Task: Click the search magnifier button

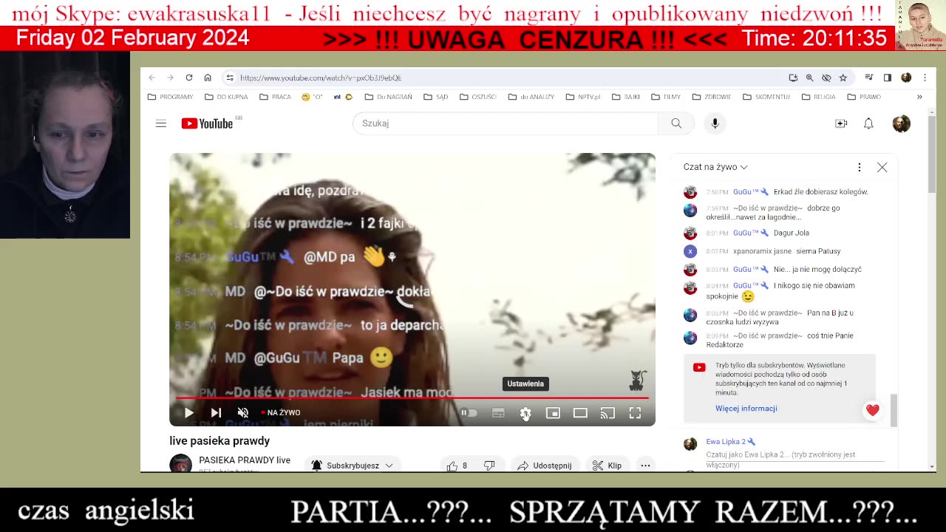Action: click(x=676, y=123)
